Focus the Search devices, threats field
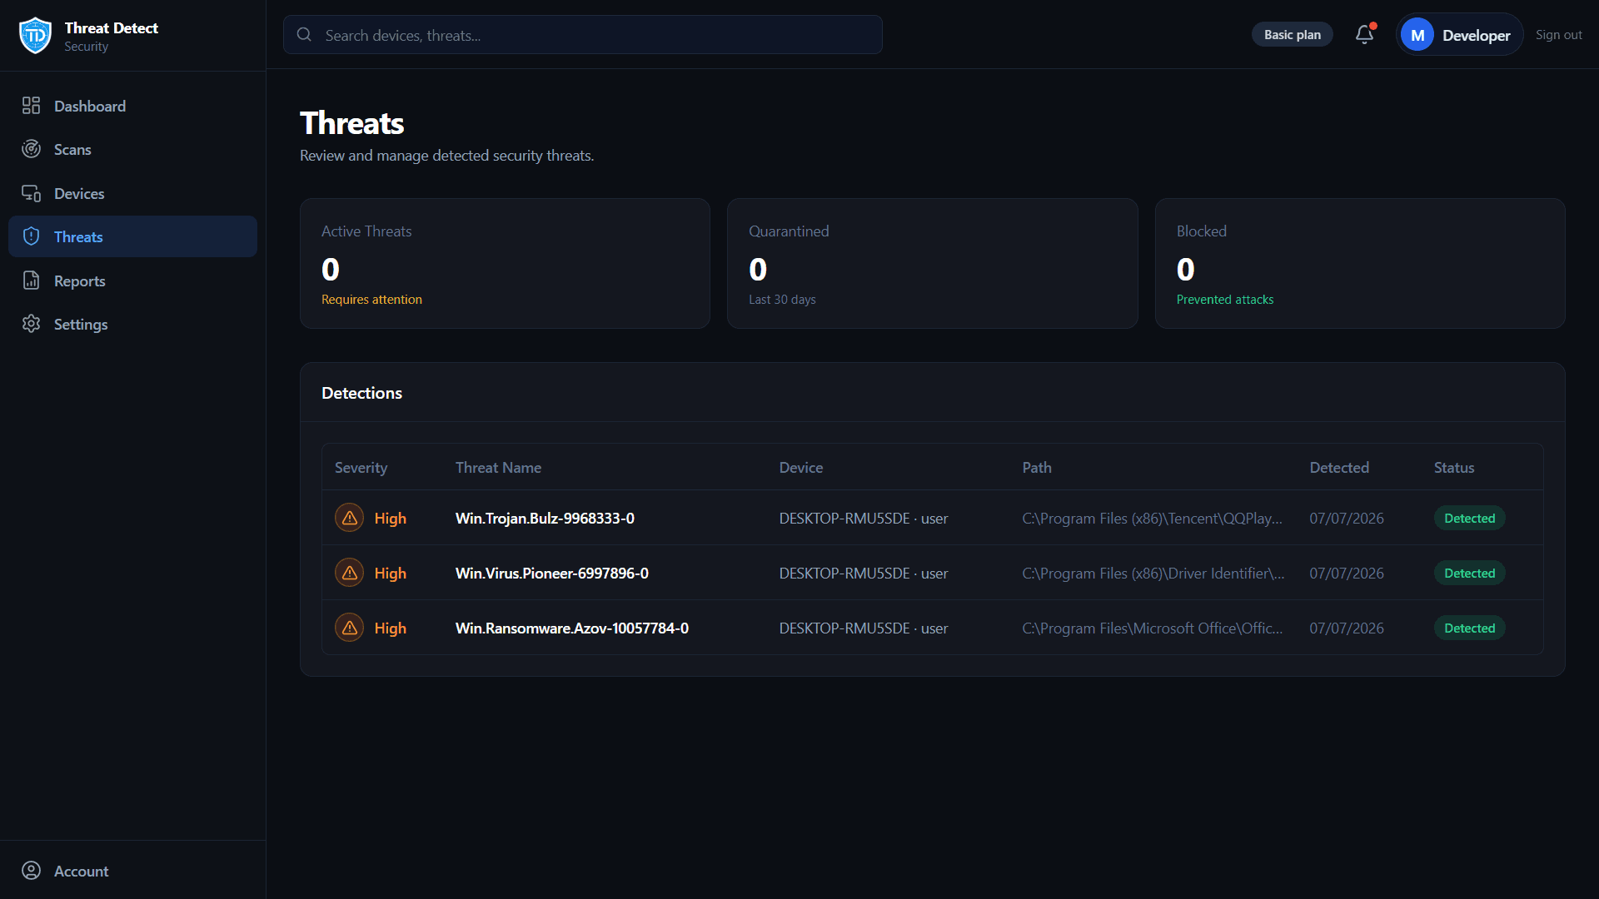Viewport: 1599px width, 899px height. [583, 35]
